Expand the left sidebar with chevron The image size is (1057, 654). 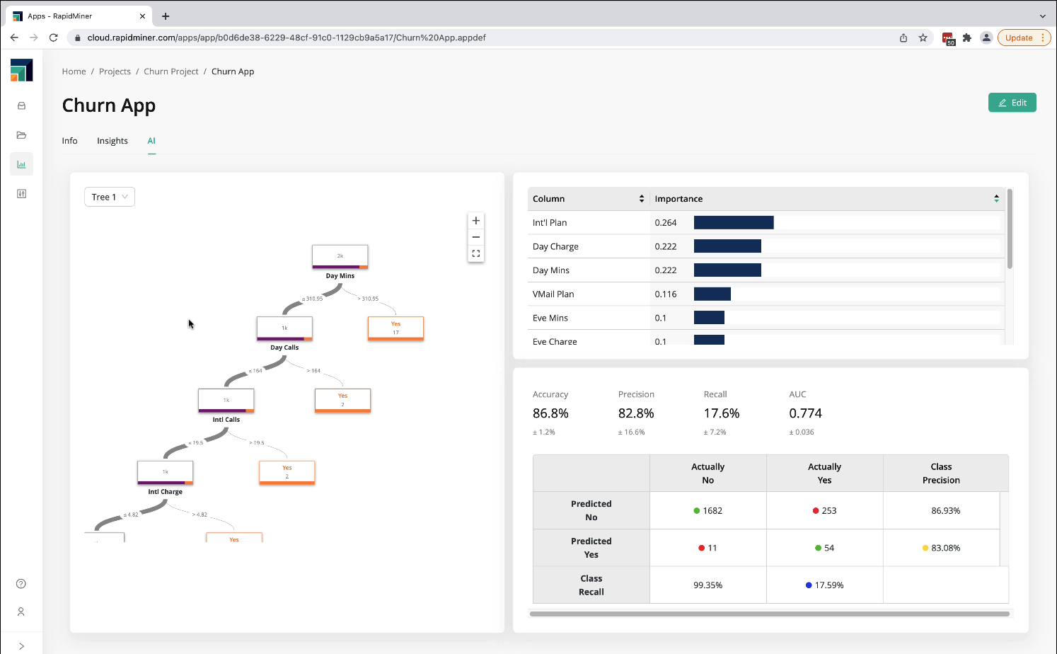pos(21,646)
